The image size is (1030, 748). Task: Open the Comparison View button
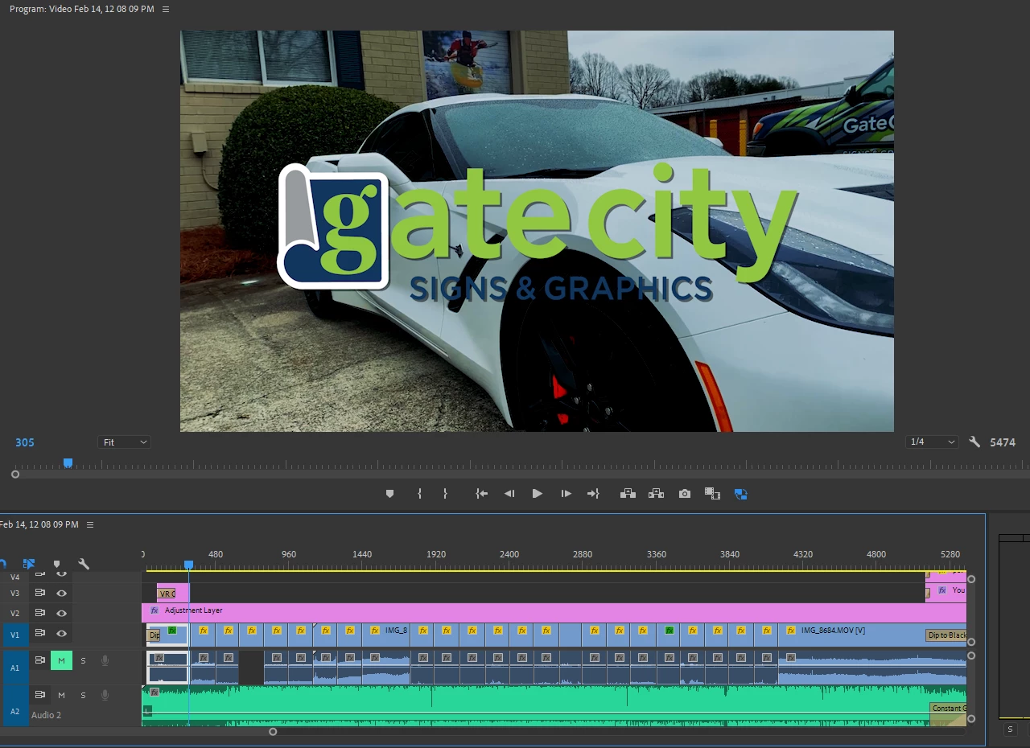[x=712, y=494]
